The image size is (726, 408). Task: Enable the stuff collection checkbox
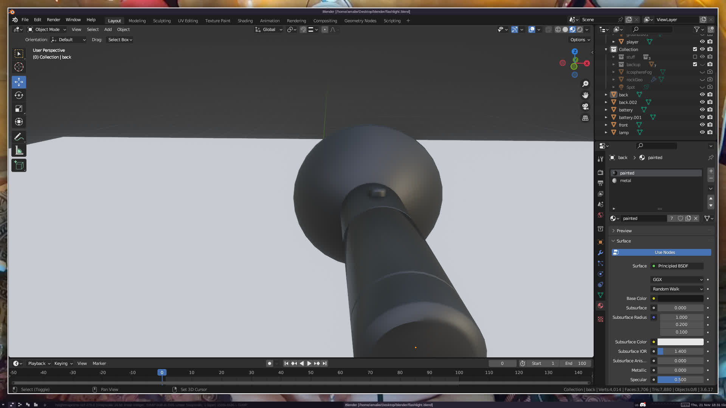click(695, 57)
